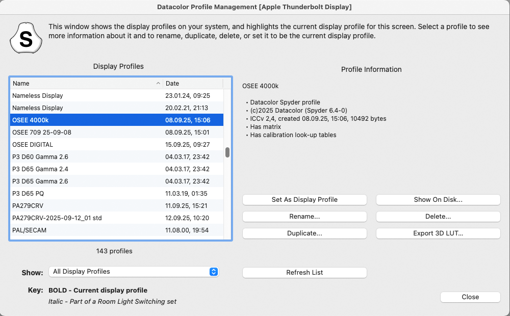Screen dimensions: 510x316
Task: Delete the selected profile
Action: coord(438,217)
